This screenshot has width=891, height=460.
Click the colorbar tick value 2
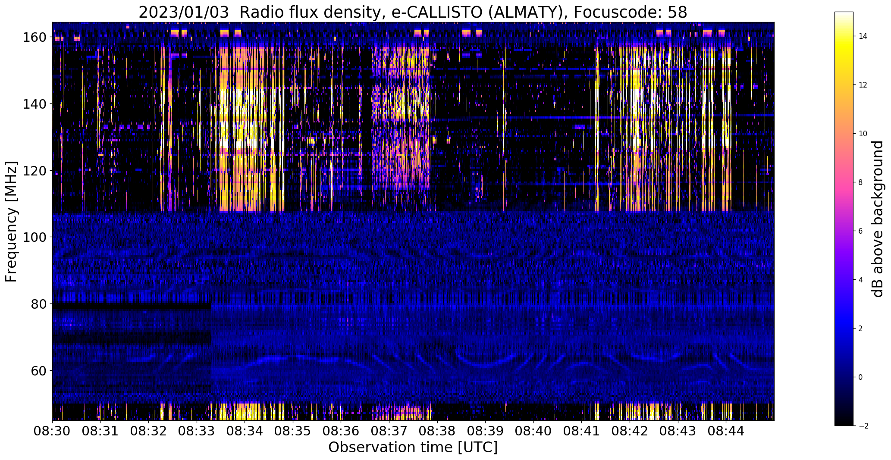(861, 329)
